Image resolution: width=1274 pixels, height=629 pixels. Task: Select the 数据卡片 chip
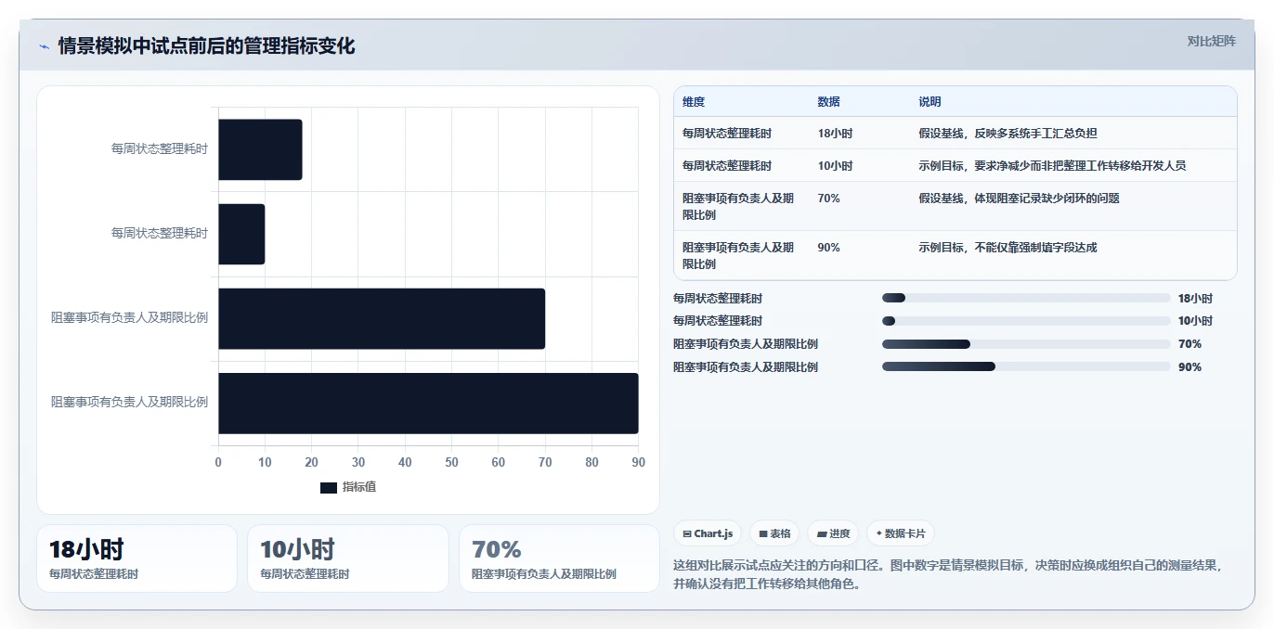(901, 533)
